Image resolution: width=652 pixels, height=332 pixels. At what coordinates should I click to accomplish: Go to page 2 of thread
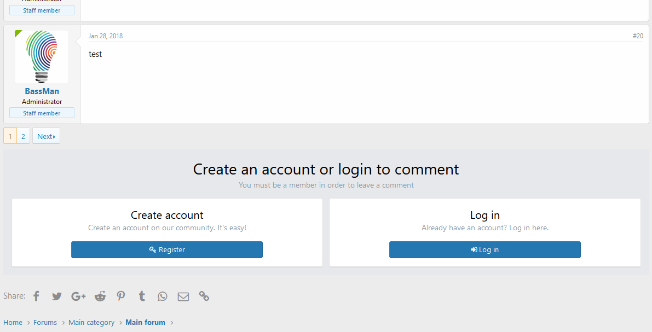tap(23, 136)
